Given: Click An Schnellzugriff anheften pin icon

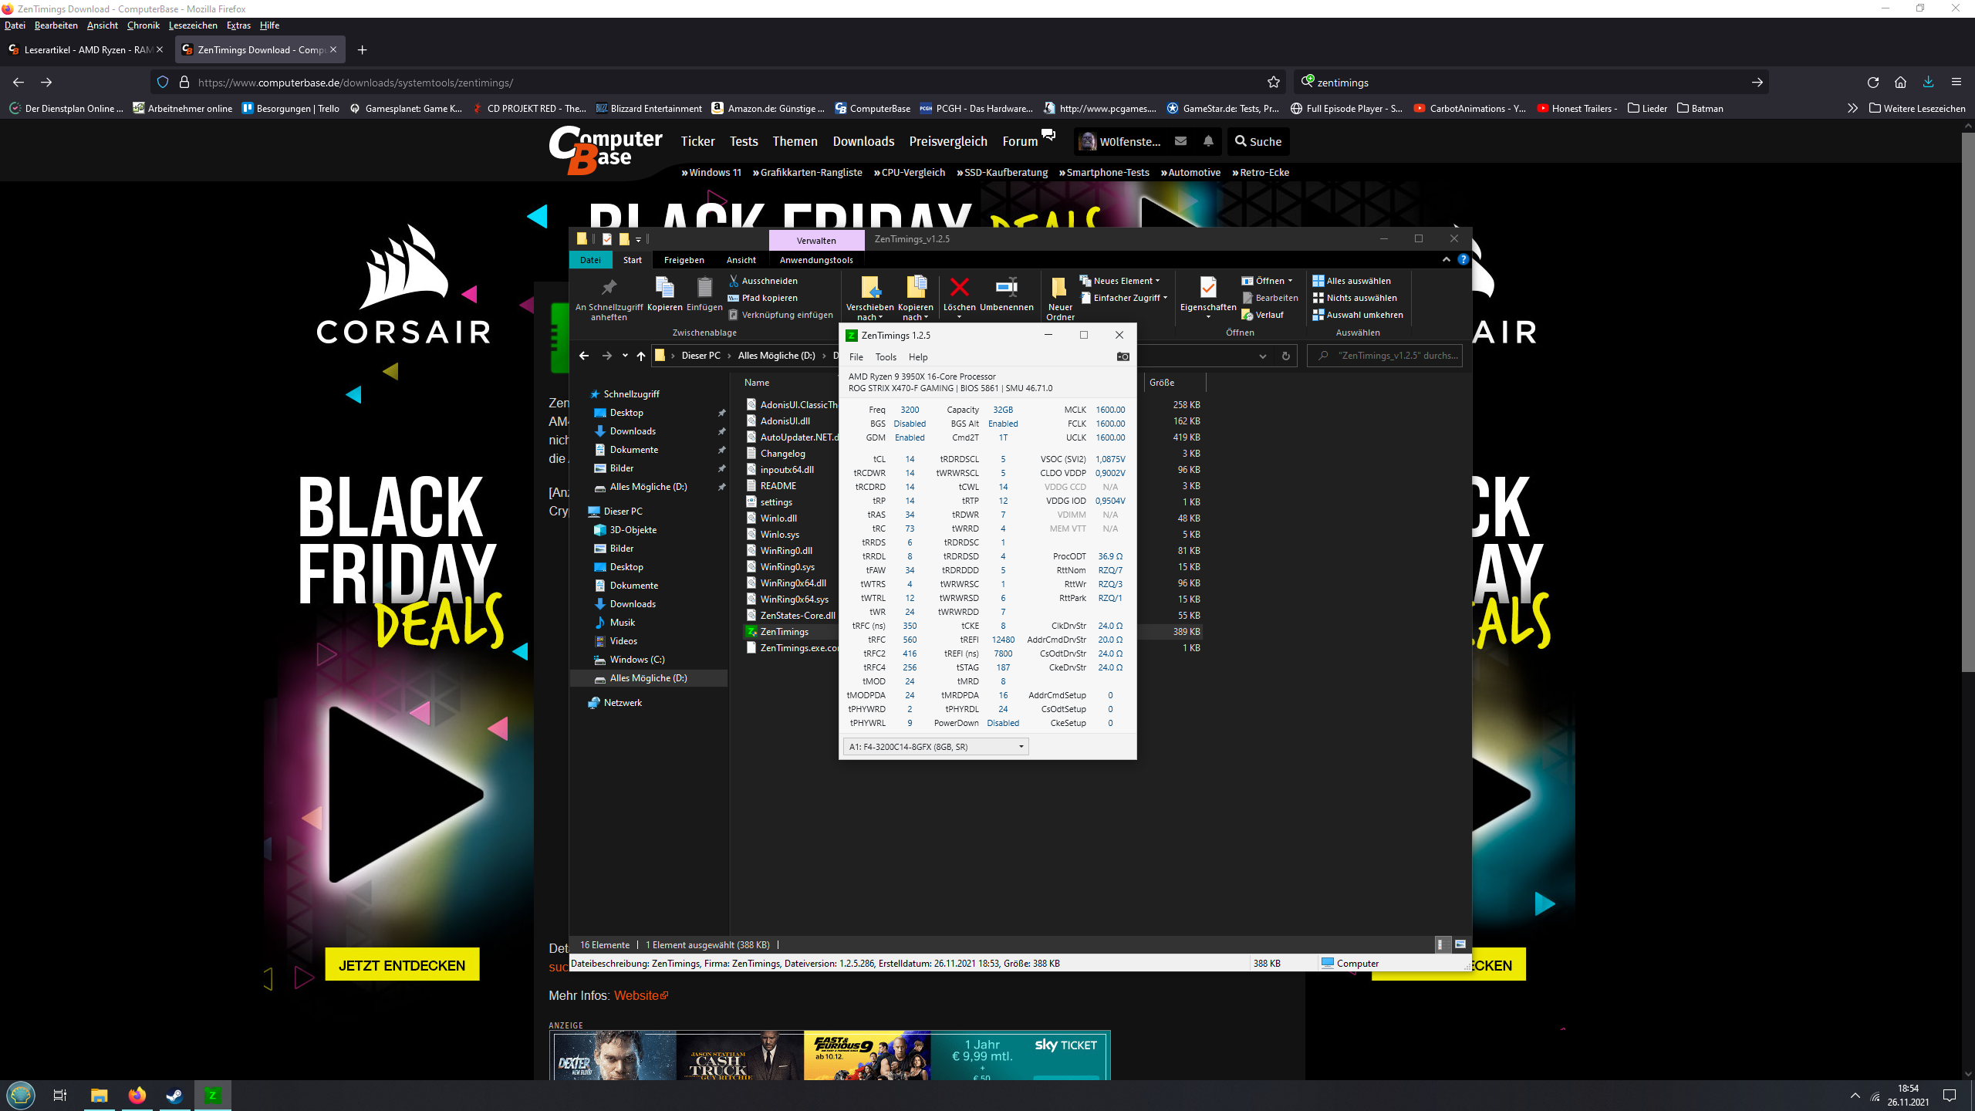Looking at the screenshot, I should tap(609, 288).
